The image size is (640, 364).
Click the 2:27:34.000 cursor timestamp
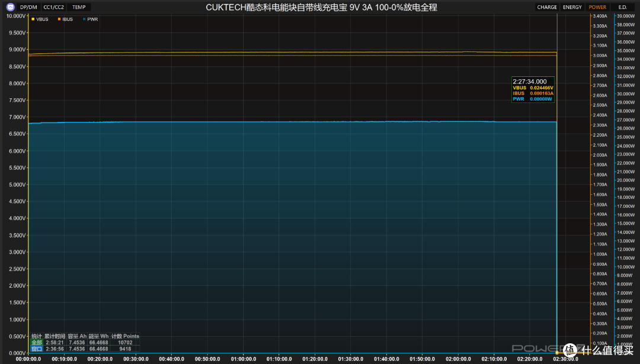pos(529,82)
